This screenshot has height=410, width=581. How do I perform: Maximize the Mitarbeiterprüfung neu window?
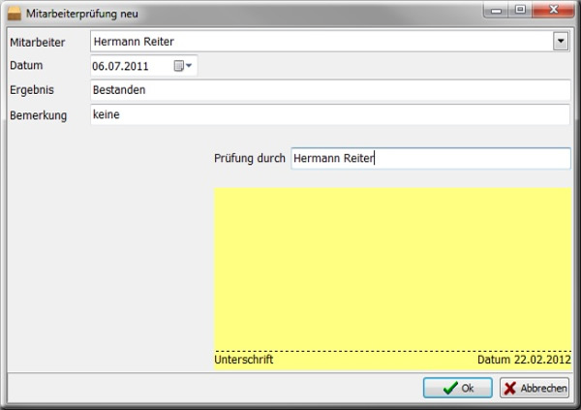(520, 10)
